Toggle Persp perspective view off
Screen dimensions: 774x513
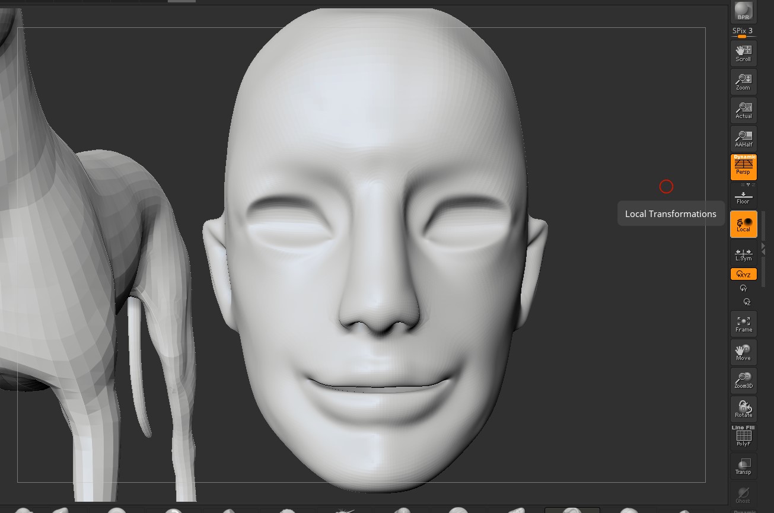(743, 168)
